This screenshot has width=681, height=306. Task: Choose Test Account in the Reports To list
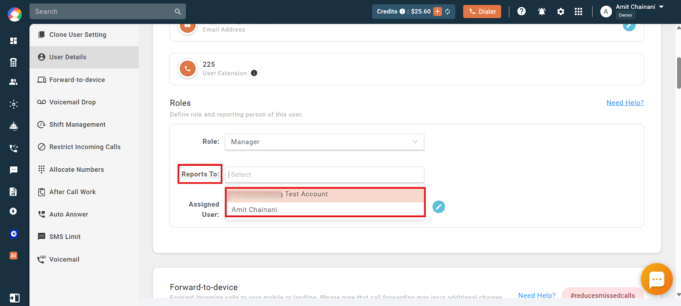(325, 194)
